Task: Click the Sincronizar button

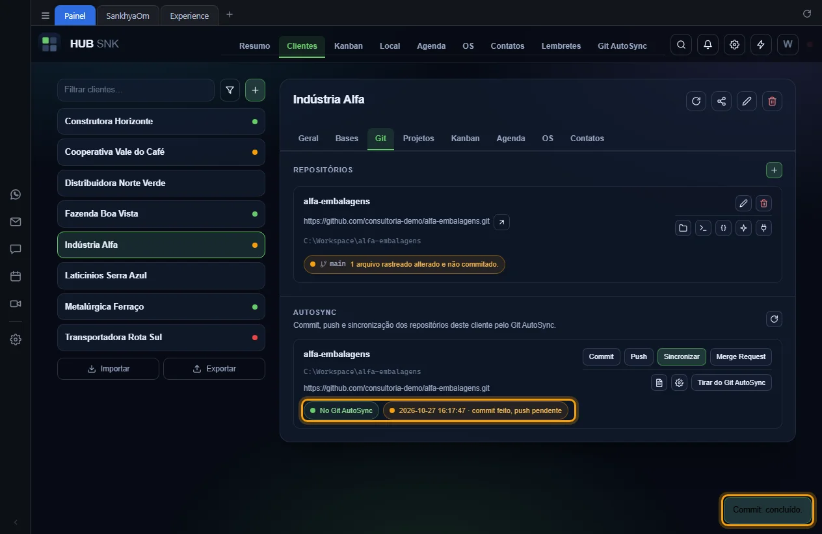Action: (682, 356)
